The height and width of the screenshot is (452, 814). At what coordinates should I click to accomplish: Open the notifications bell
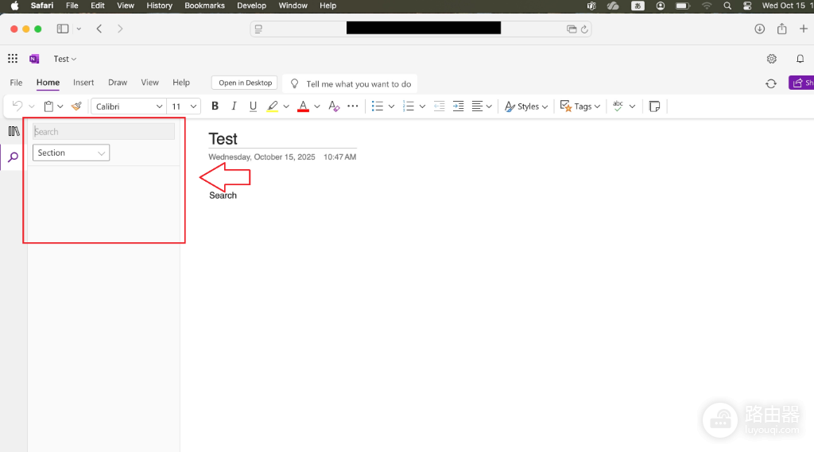pyautogui.click(x=800, y=59)
